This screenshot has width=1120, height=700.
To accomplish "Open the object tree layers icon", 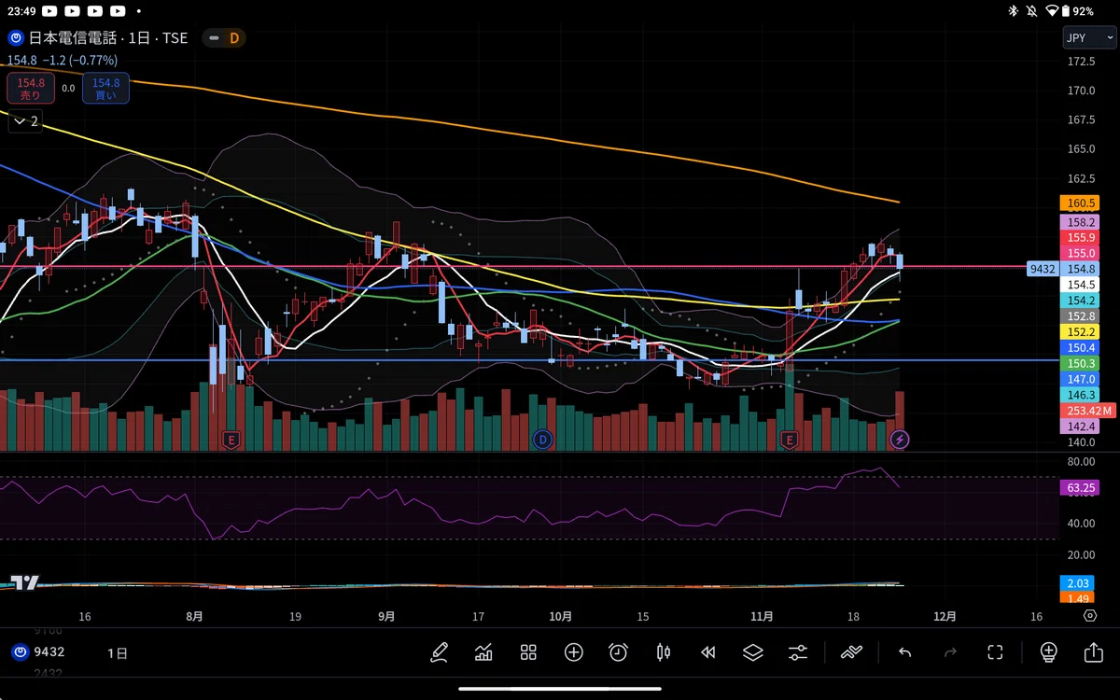I will [753, 652].
